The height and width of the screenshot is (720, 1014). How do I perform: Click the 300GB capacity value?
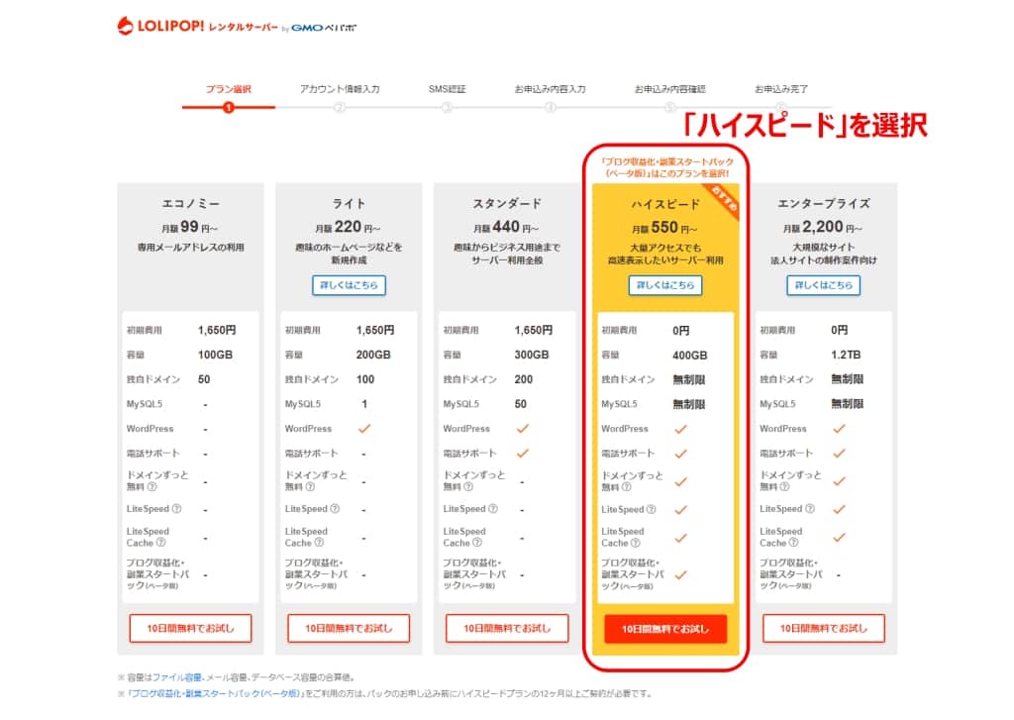[x=532, y=356]
